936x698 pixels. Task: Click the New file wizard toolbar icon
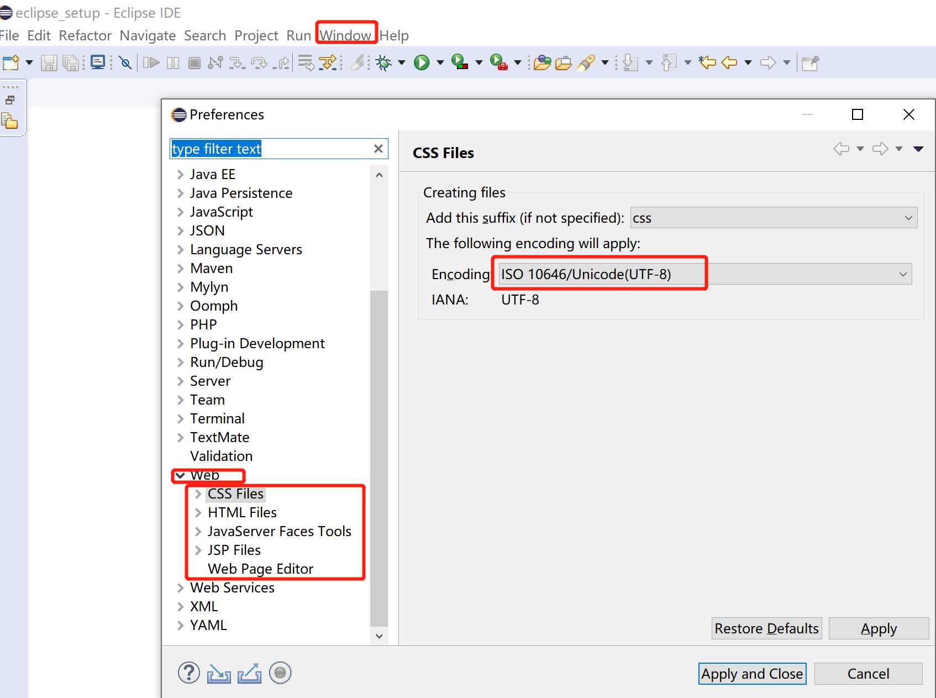11,62
